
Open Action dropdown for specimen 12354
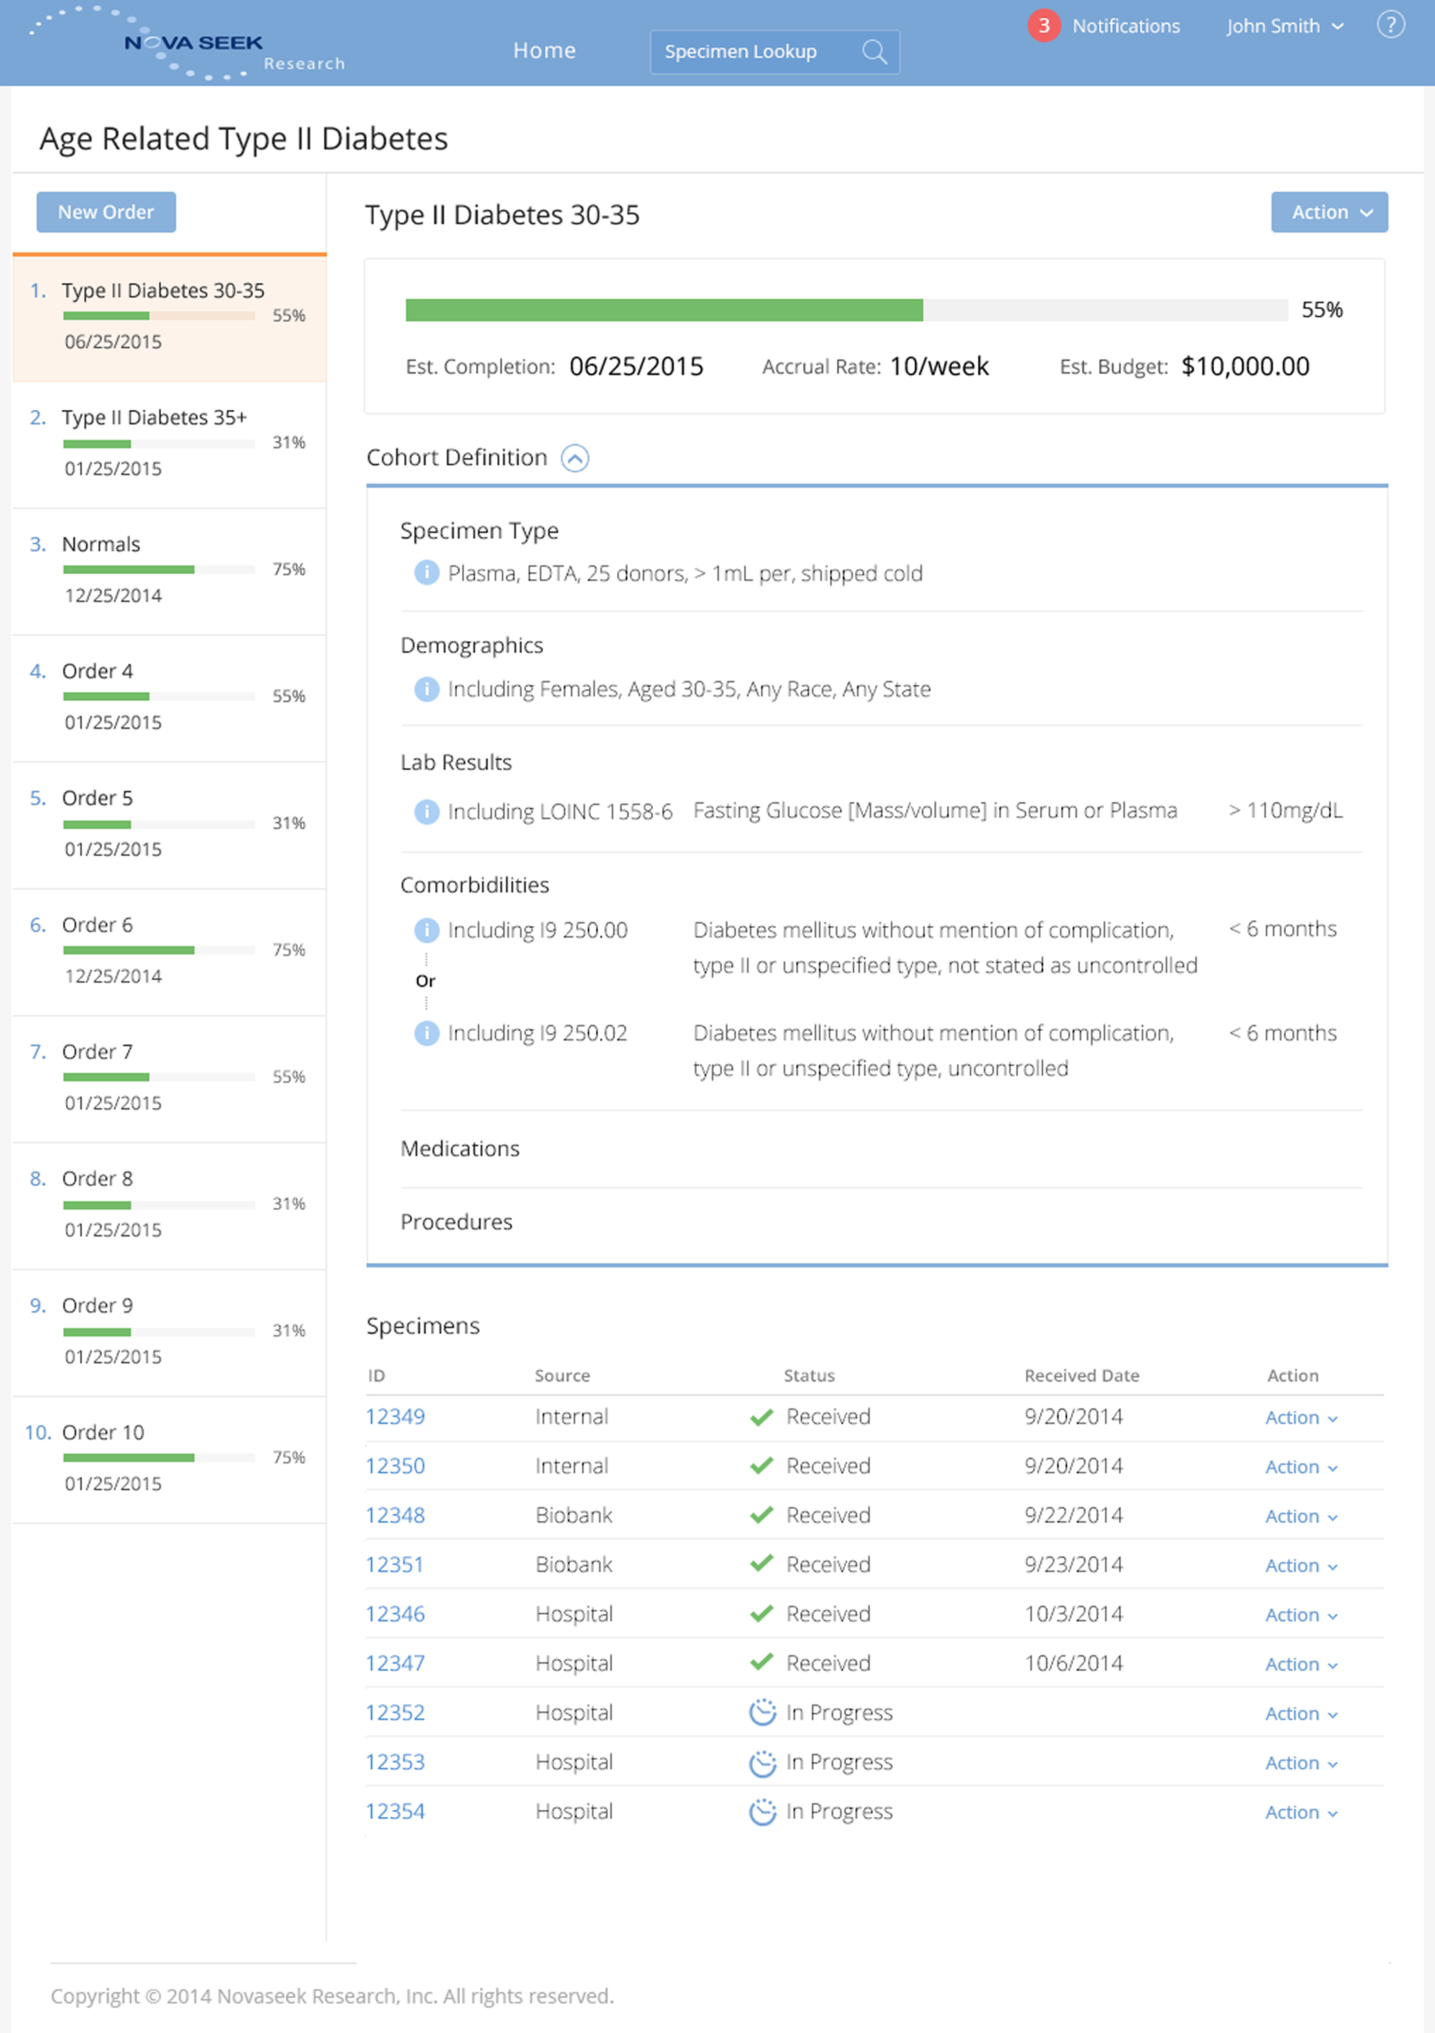click(x=1300, y=1813)
